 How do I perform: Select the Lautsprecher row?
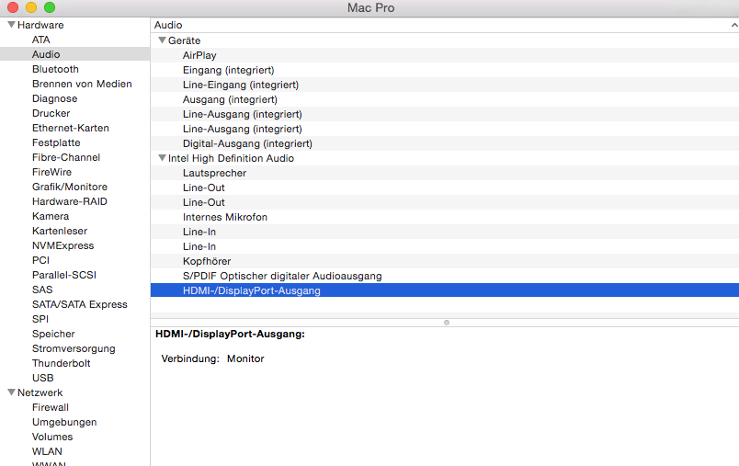click(445, 173)
